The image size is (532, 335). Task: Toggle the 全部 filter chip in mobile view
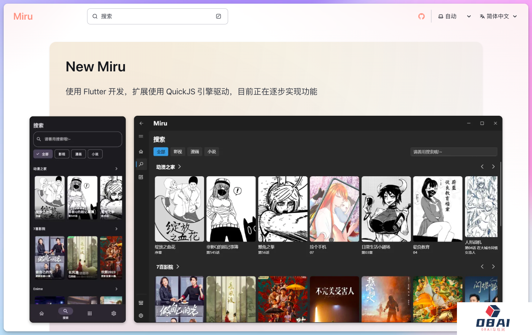[x=43, y=154]
